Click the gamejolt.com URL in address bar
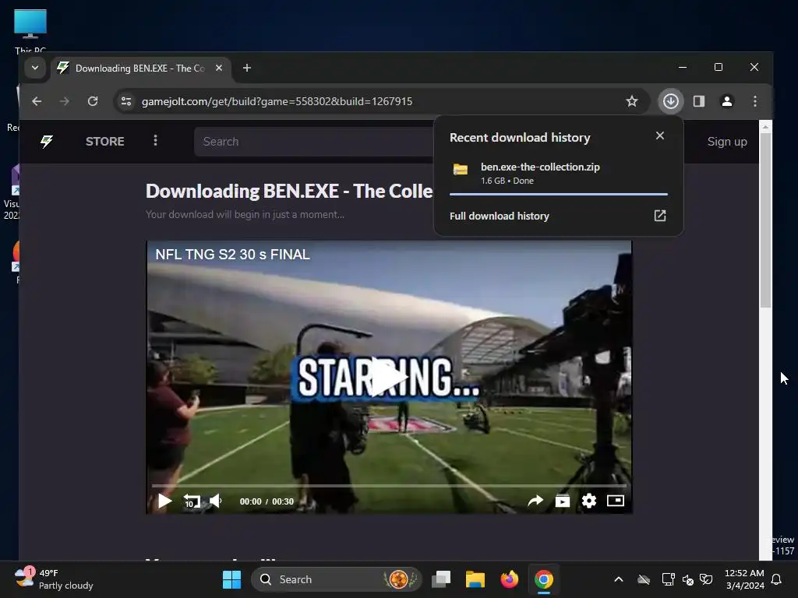 [x=277, y=101]
